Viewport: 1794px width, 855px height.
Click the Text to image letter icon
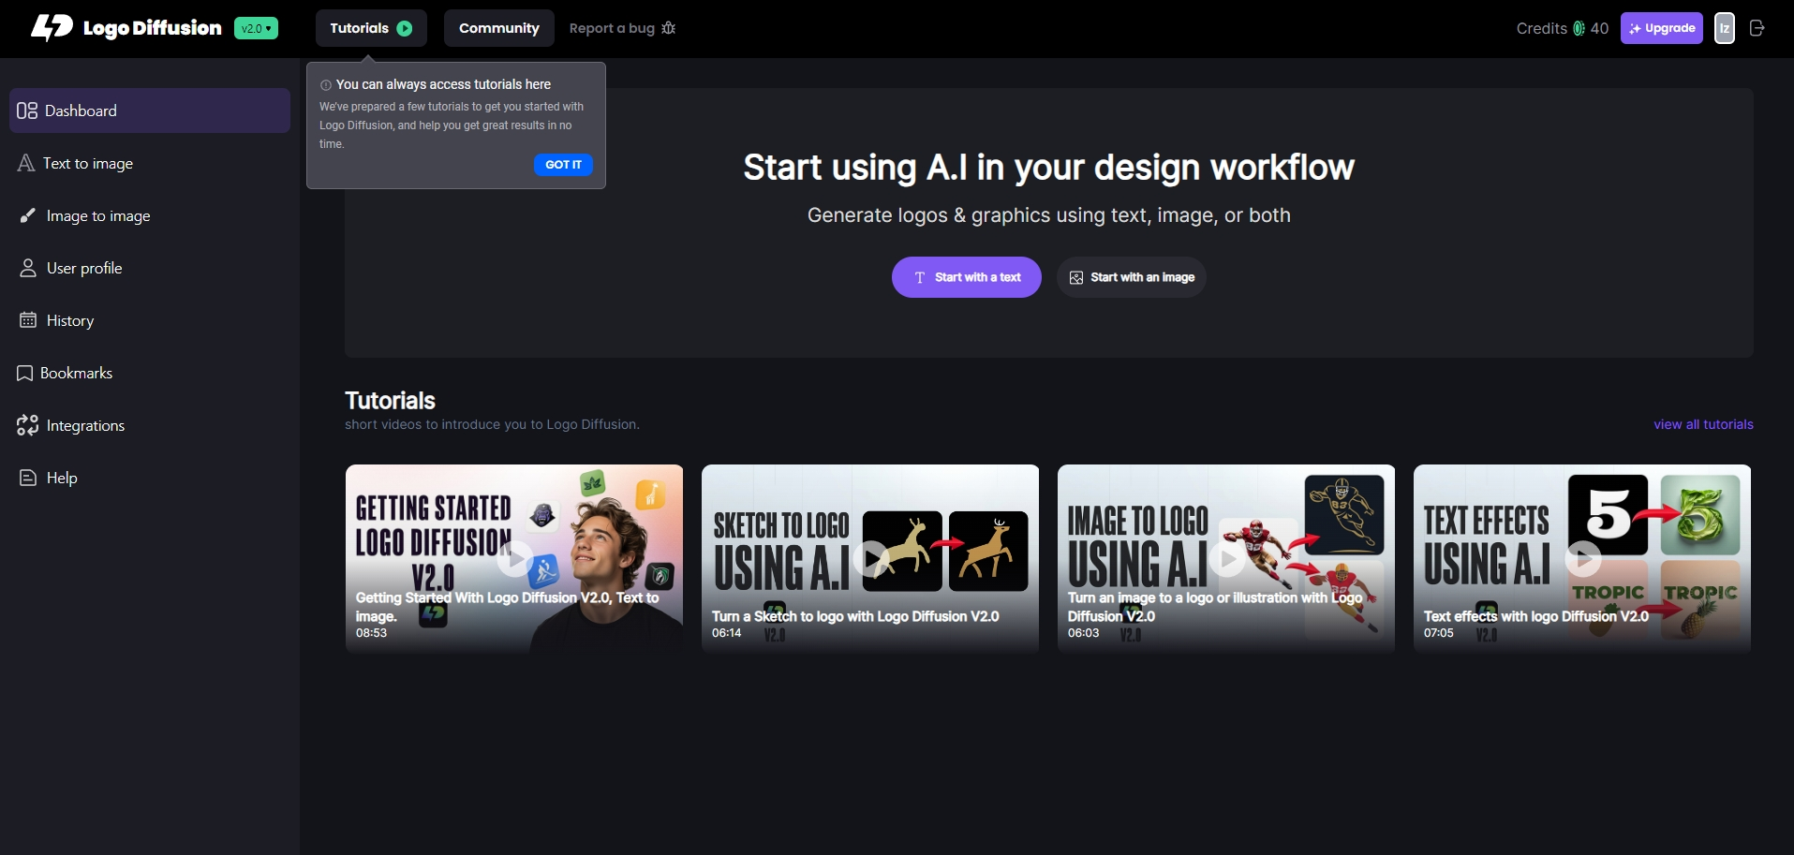pos(26,163)
